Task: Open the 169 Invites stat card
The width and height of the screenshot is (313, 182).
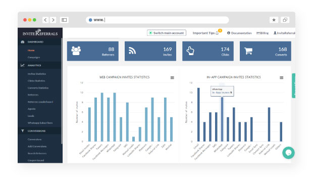Action: tap(150, 51)
